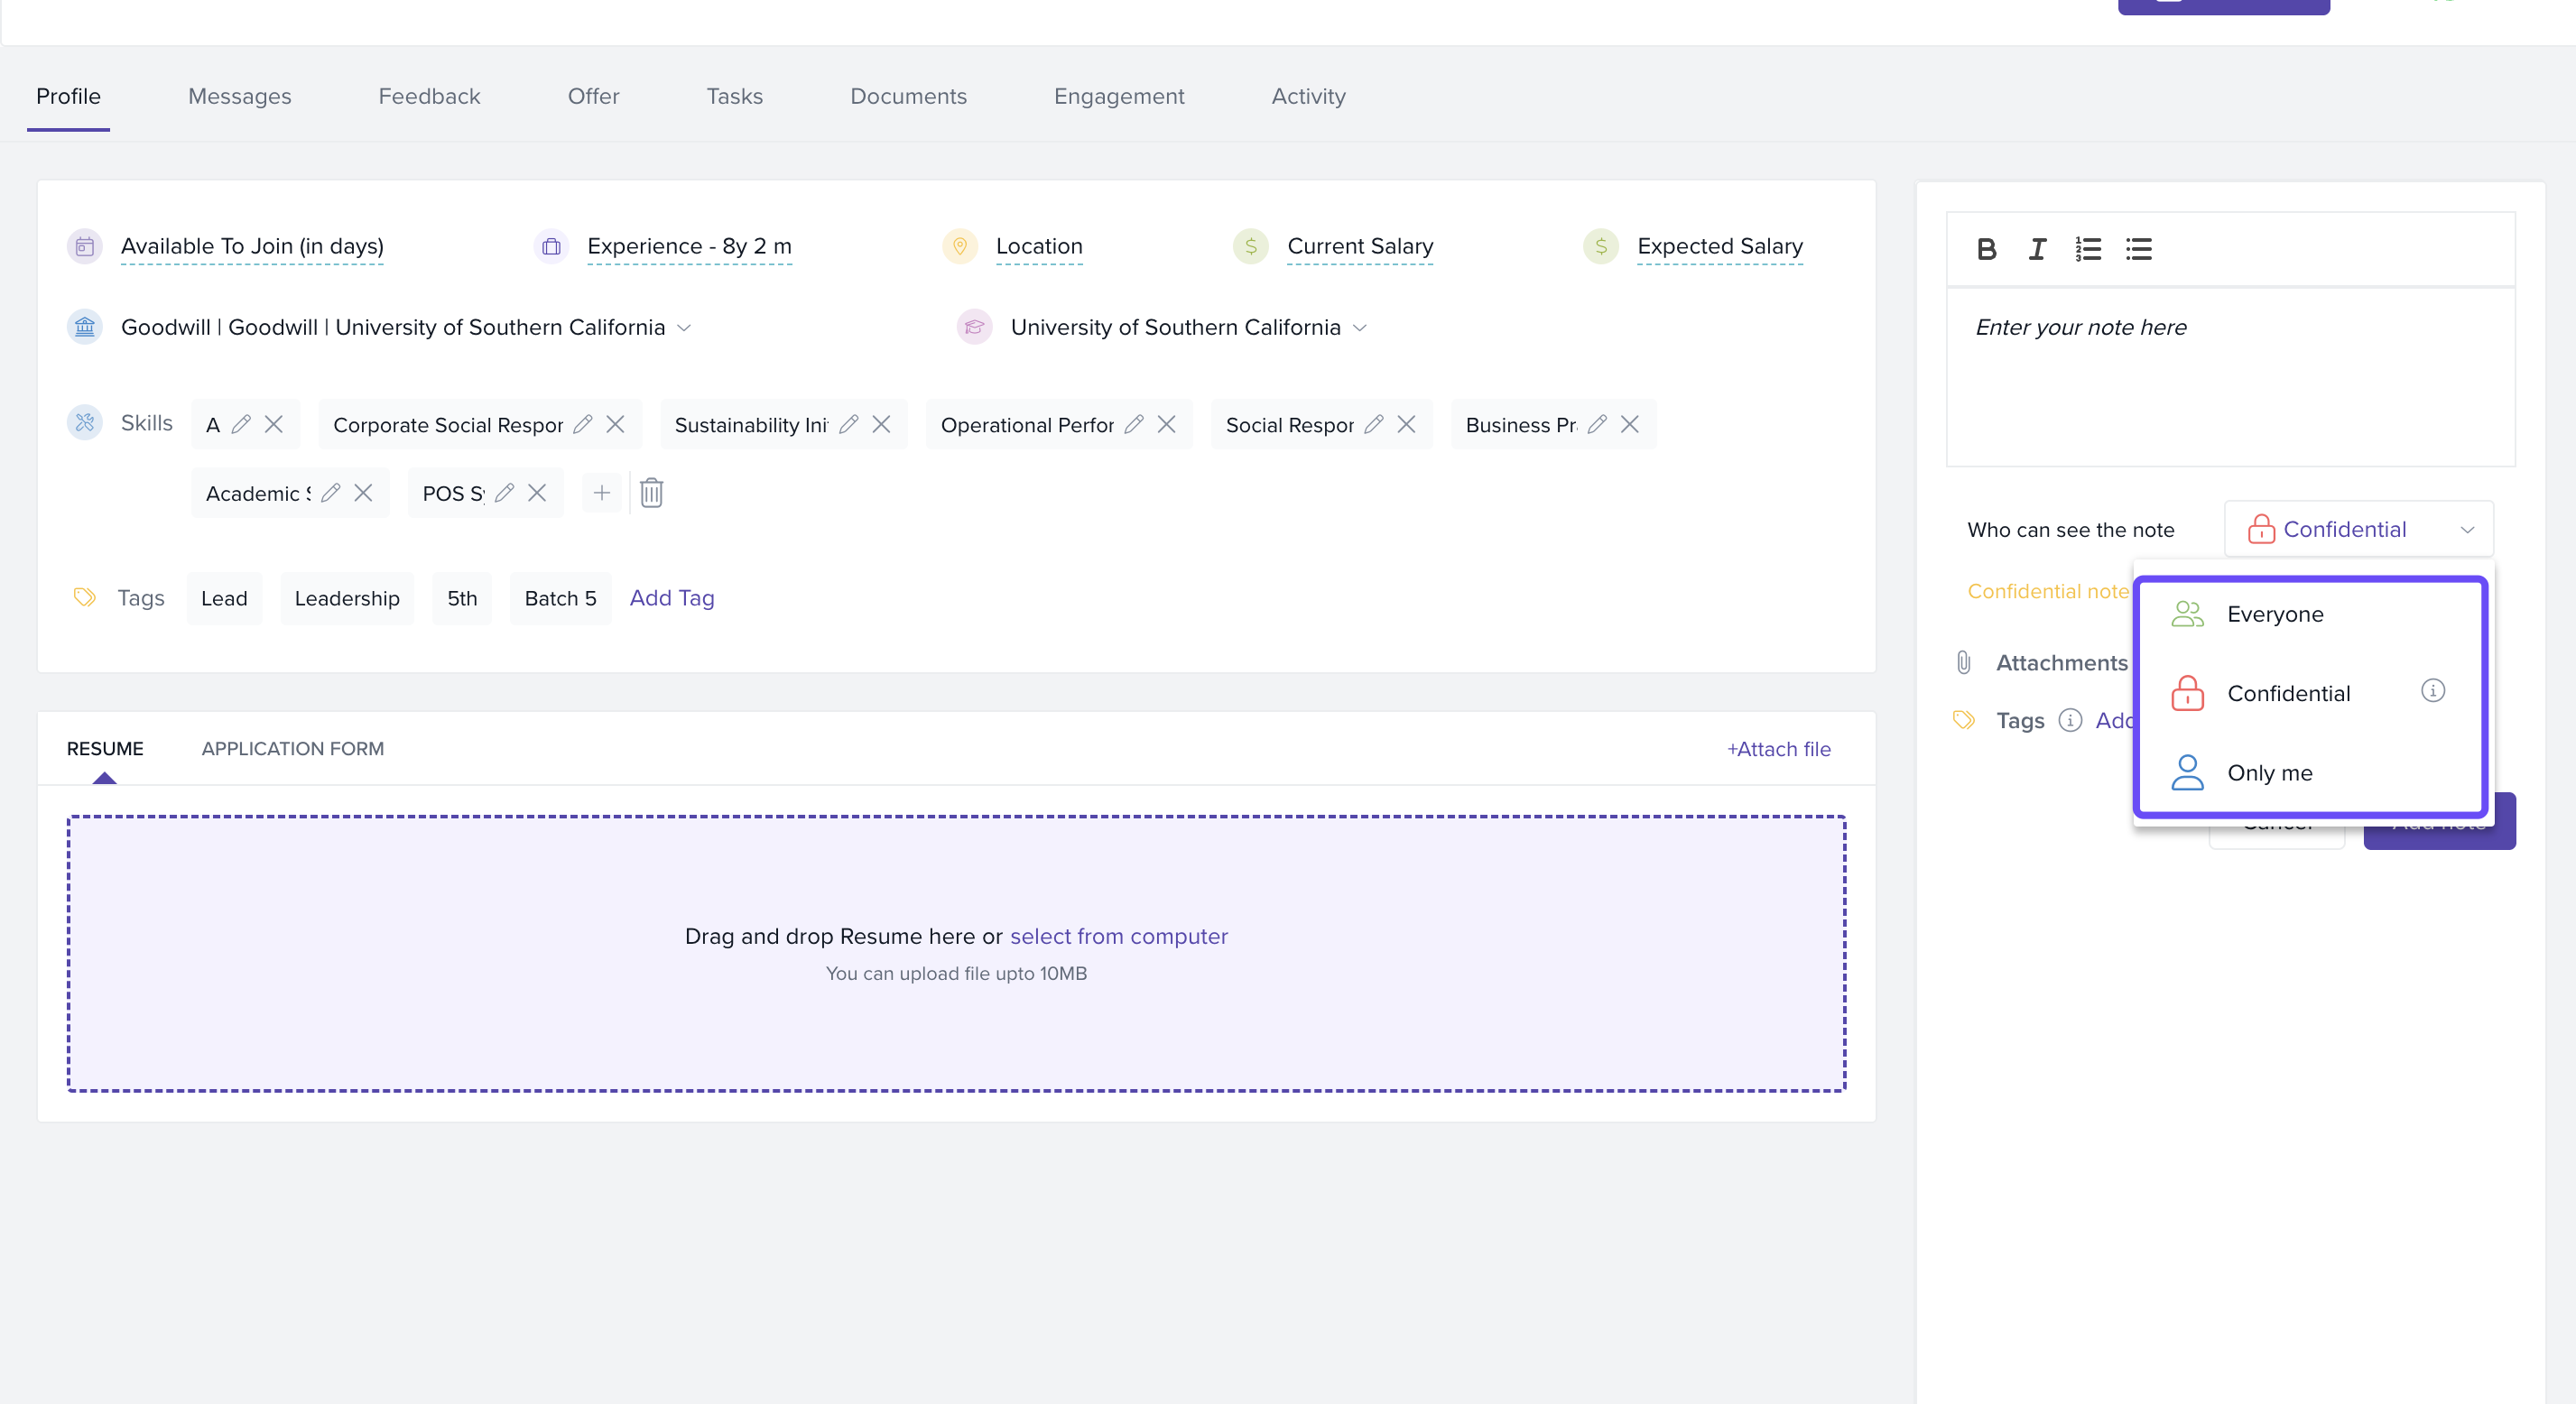This screenshot has width=2576, height=1404.
Task: Select Everyone visibility option
Action: click(2275, 614)
